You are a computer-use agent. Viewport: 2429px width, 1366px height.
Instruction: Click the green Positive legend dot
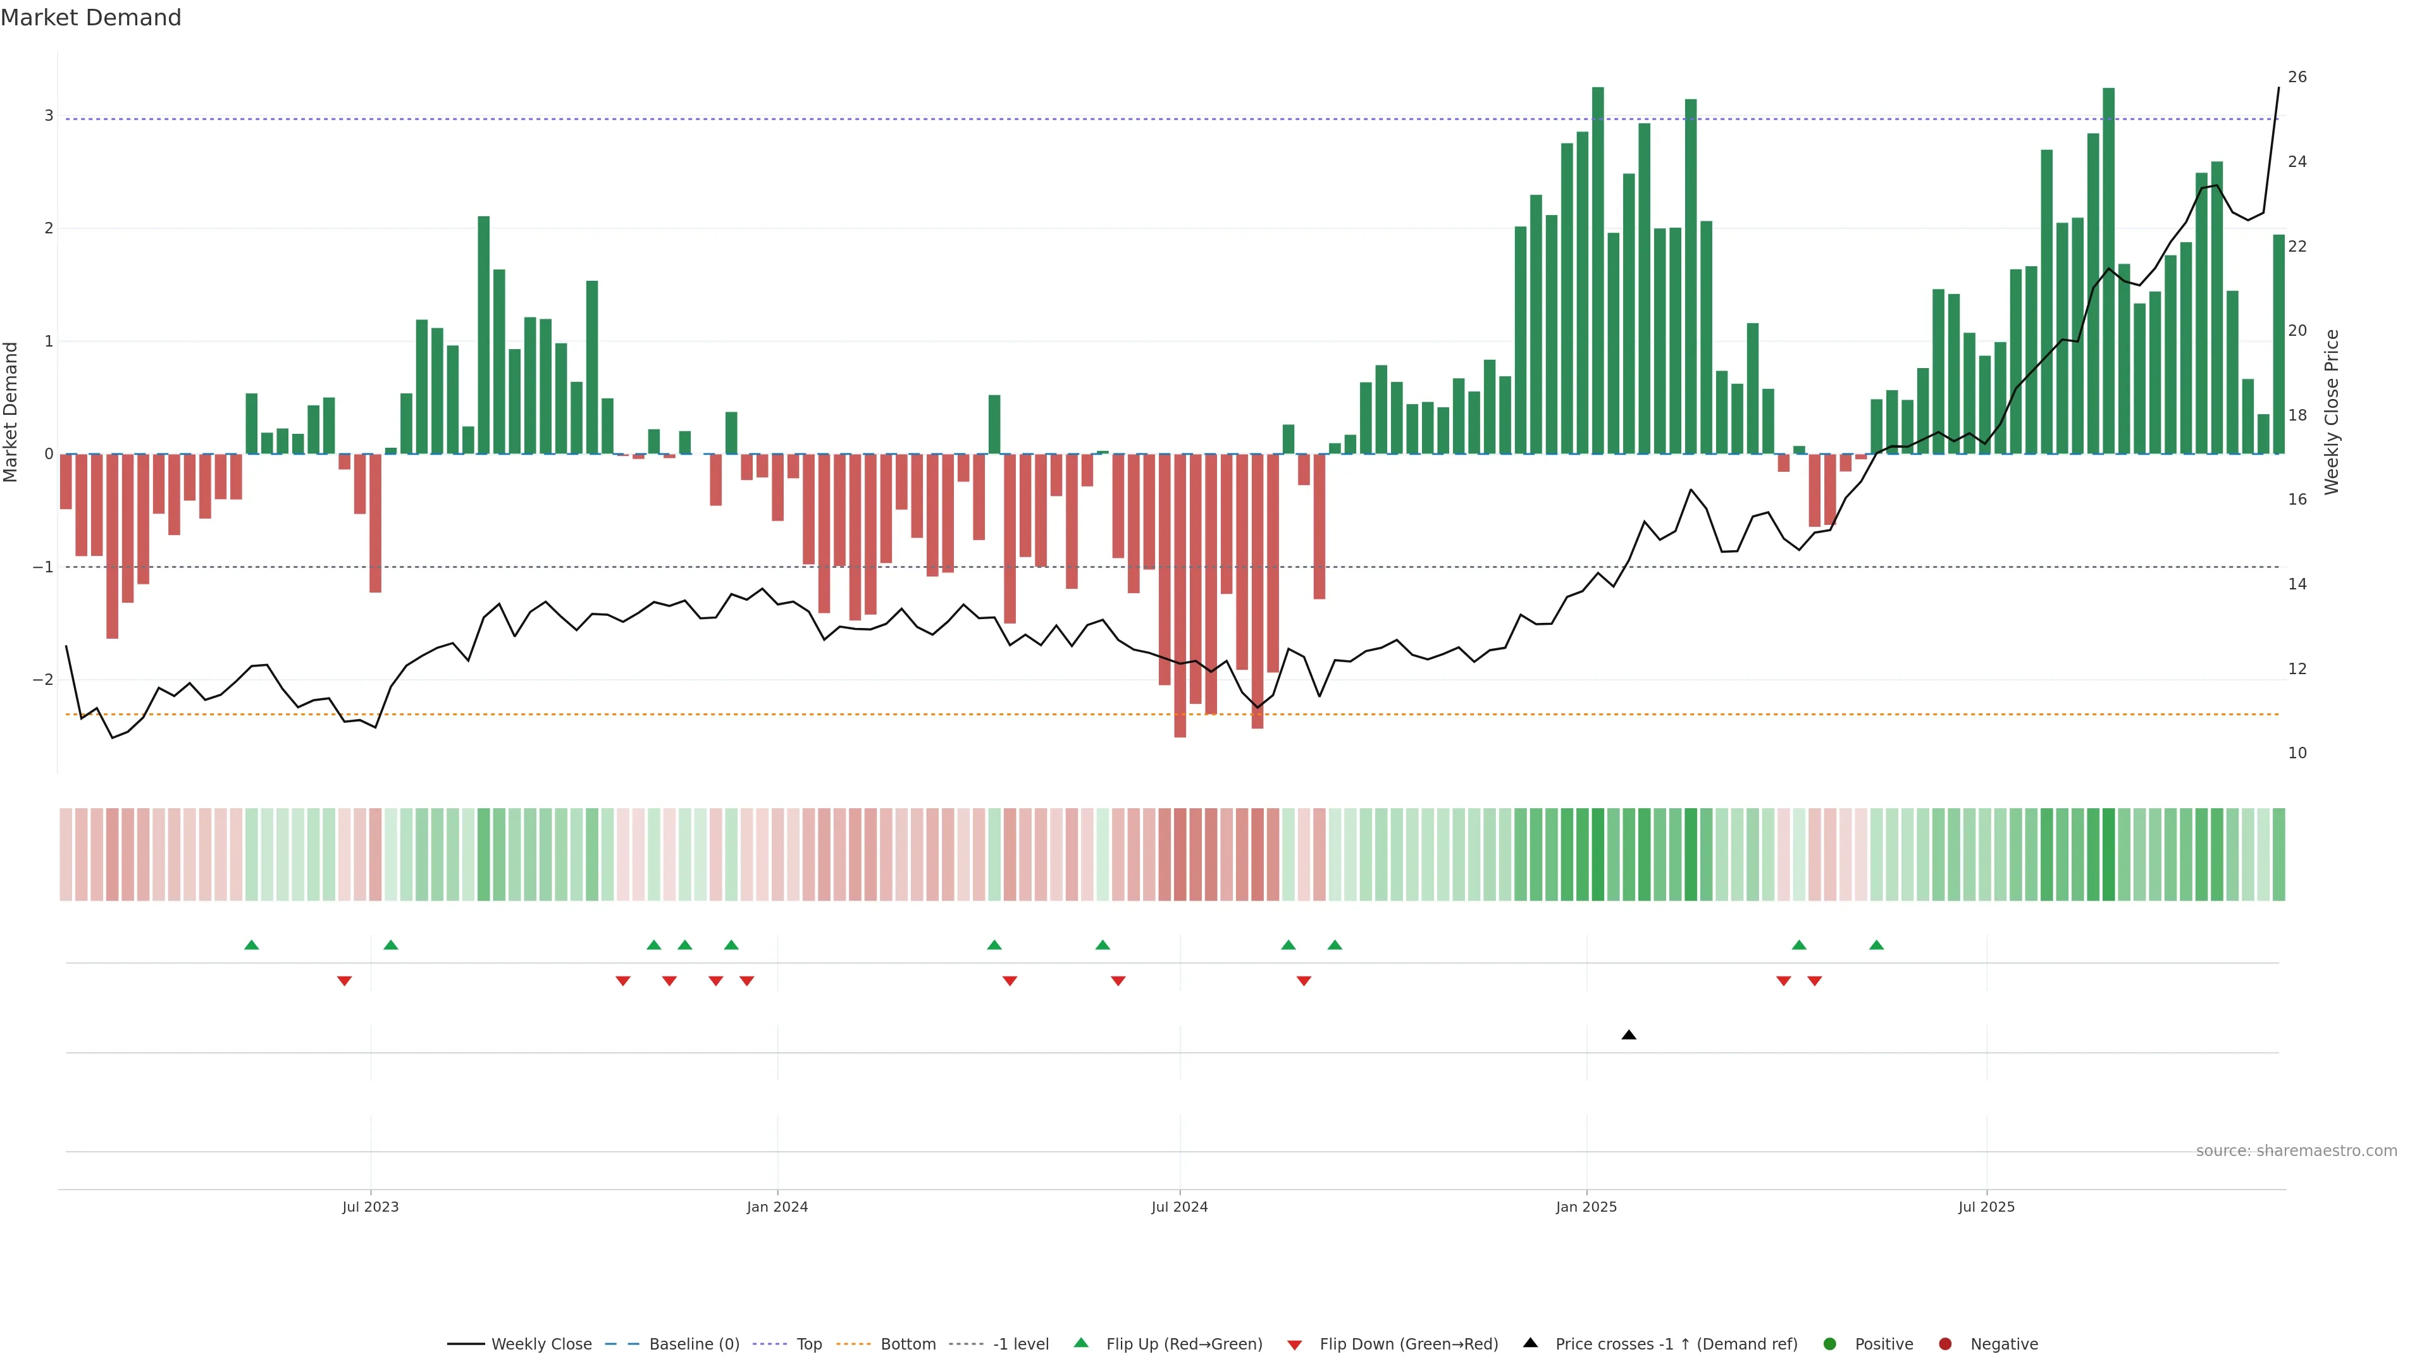pyautogui.click(x=1830, y=1343)
